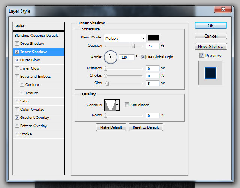Click the Opacity value field
The width and height of the screenshot is (240, 188).
[153, 46]
